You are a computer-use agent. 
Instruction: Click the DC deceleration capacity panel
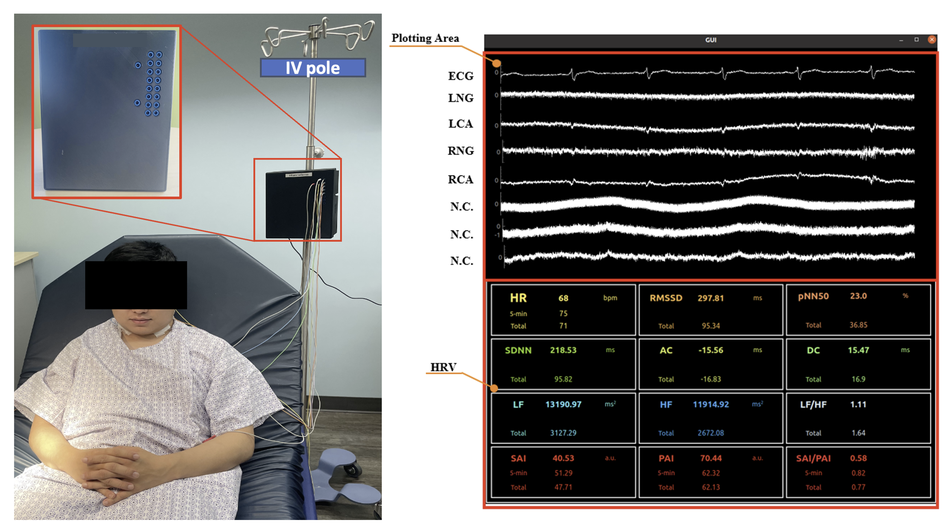858,364
